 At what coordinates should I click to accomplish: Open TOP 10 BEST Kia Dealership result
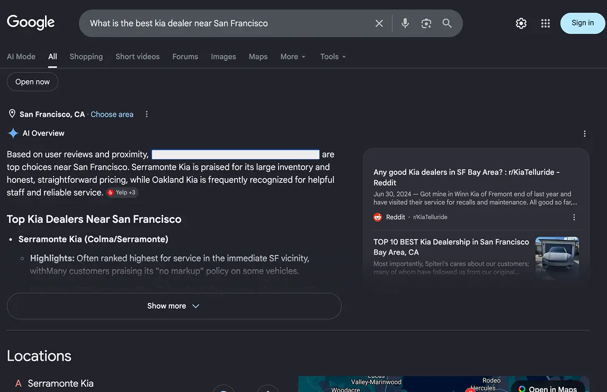451,247
